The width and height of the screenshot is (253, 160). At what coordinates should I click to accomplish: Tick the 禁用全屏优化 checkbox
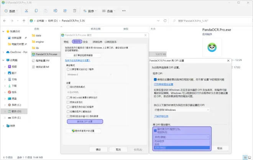(68, 102)
